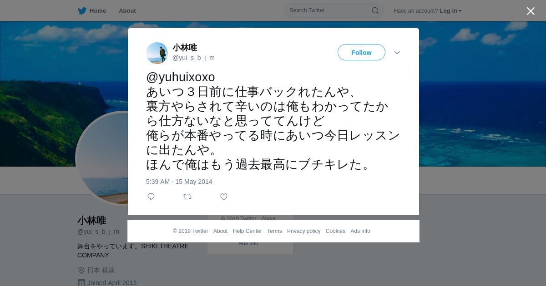Click the search magnifier icon
Viewport: 546px width, 286px height.
[375, 10]
